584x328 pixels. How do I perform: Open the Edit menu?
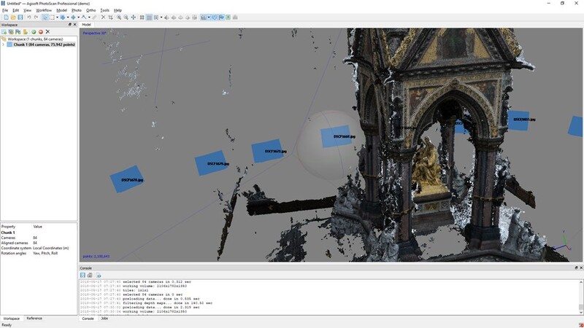15,10
